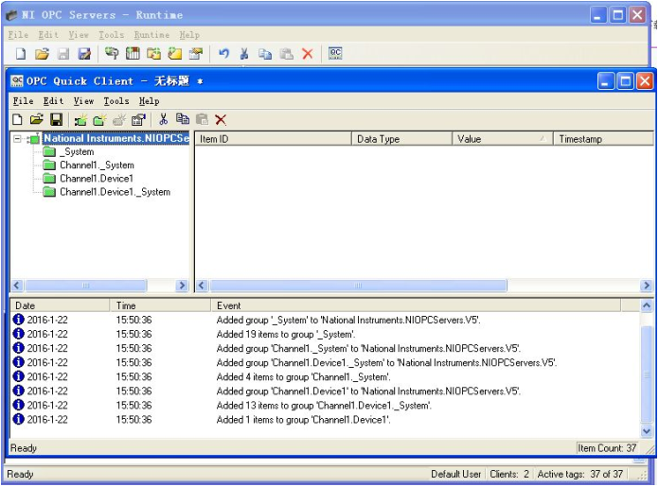Sort by Data Type column header

401,139
